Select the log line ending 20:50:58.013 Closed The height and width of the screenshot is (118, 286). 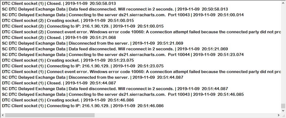point(59,4)
